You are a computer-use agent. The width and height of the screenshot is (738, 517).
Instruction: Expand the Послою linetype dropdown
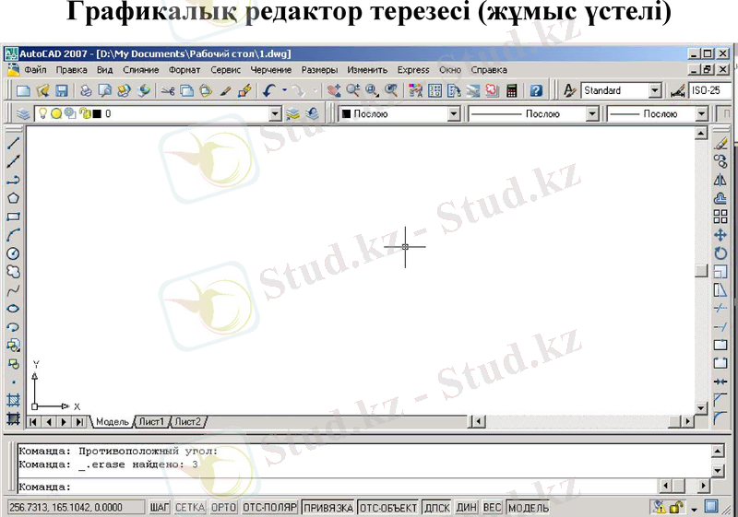pyautogui.click(x=592, y=113)
